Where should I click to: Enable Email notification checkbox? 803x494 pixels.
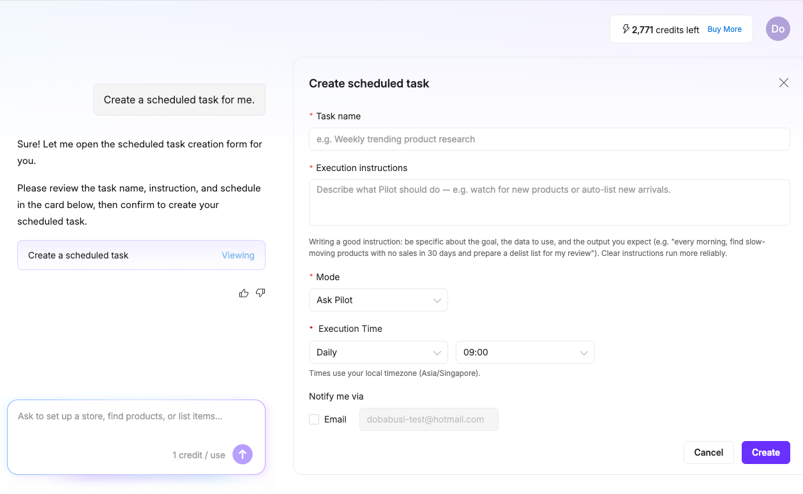[314, 419]
